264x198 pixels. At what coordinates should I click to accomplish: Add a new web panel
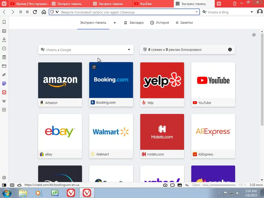4,110
